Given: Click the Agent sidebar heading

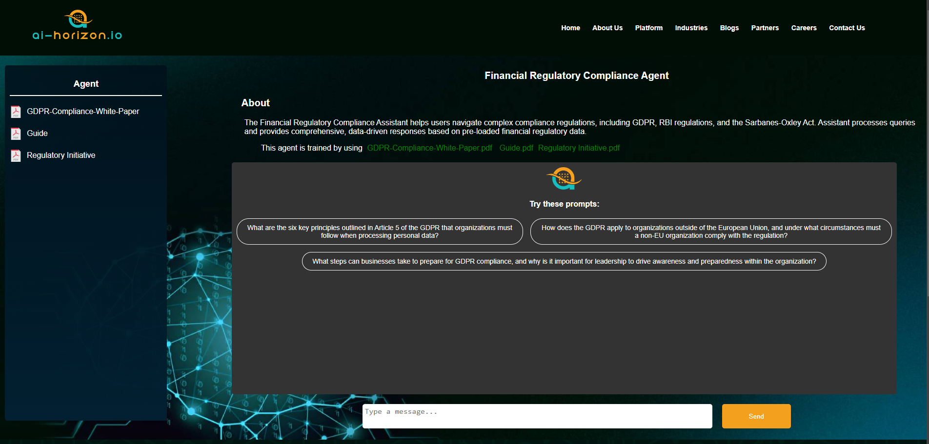Looking at the screenshot, I should tap(86, 84).
